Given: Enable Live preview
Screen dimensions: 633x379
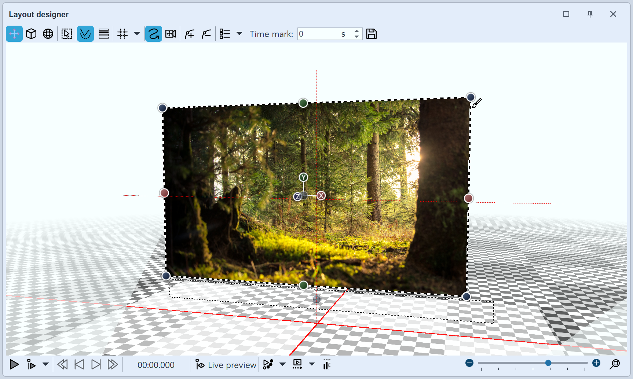Looking at the screenshot, I should 225,364.
